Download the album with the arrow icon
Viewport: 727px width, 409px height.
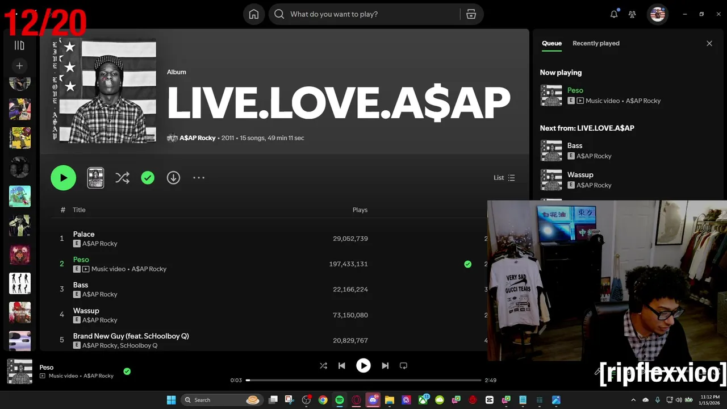(x=173, y=178)
